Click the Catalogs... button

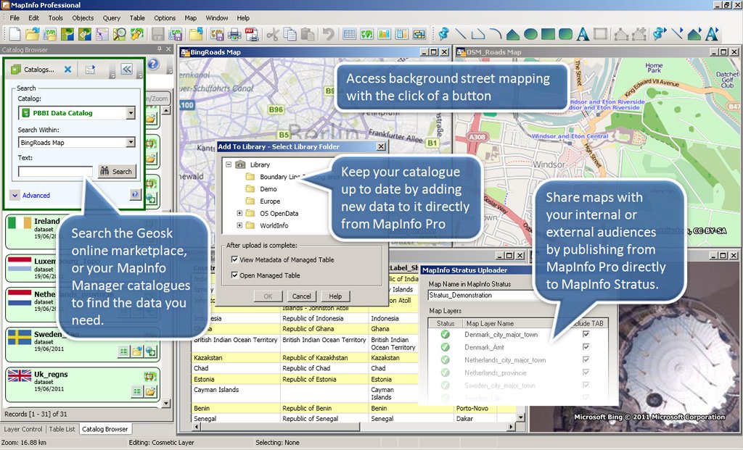pos(33,70)
